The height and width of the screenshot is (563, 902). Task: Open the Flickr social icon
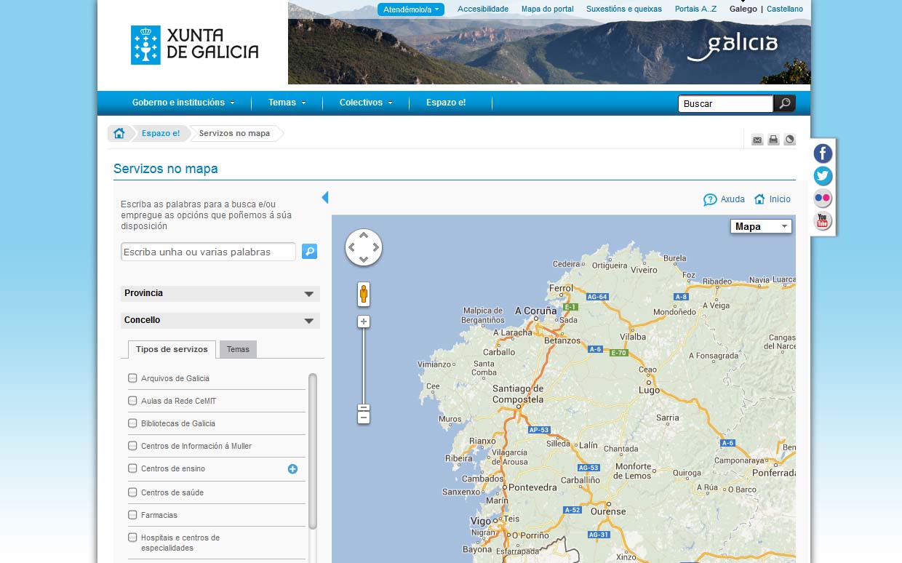(x=823, y=198)
